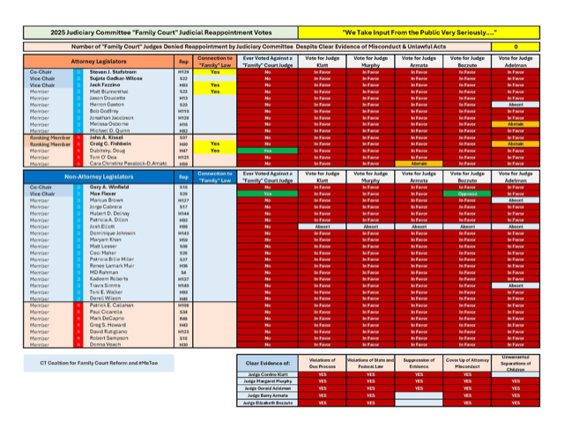The image size is (564, 435).
Task: Select the green 'Opposed' cell in Mae Flexer's row
Action: click(x=467, y=194)
